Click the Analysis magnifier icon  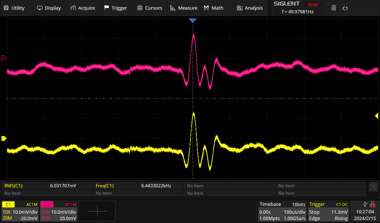click(x=239, y=8)
